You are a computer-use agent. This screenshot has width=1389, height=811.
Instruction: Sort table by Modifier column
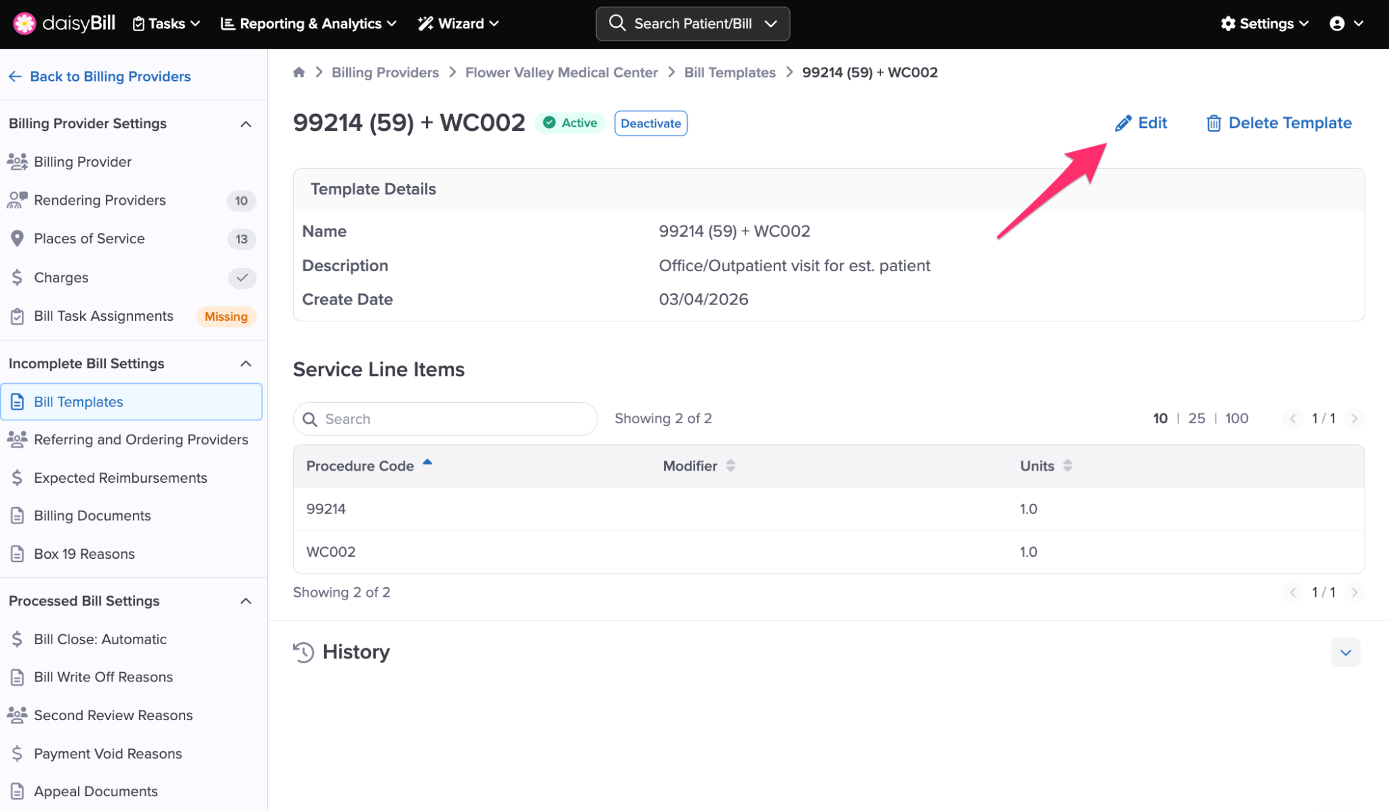[x=730, y=466]
